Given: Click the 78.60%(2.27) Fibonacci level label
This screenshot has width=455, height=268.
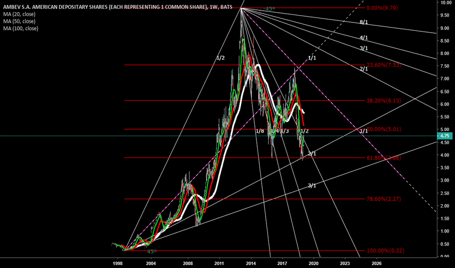Looking at the screenshot, I should (x=384, y=199).
